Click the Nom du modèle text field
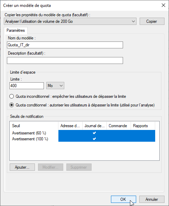 [65, 45]
